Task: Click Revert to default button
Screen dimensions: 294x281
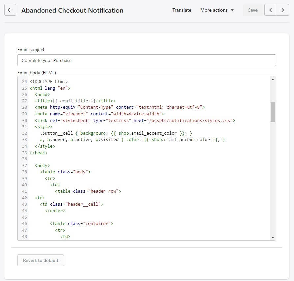Action: tap(41, 260)
